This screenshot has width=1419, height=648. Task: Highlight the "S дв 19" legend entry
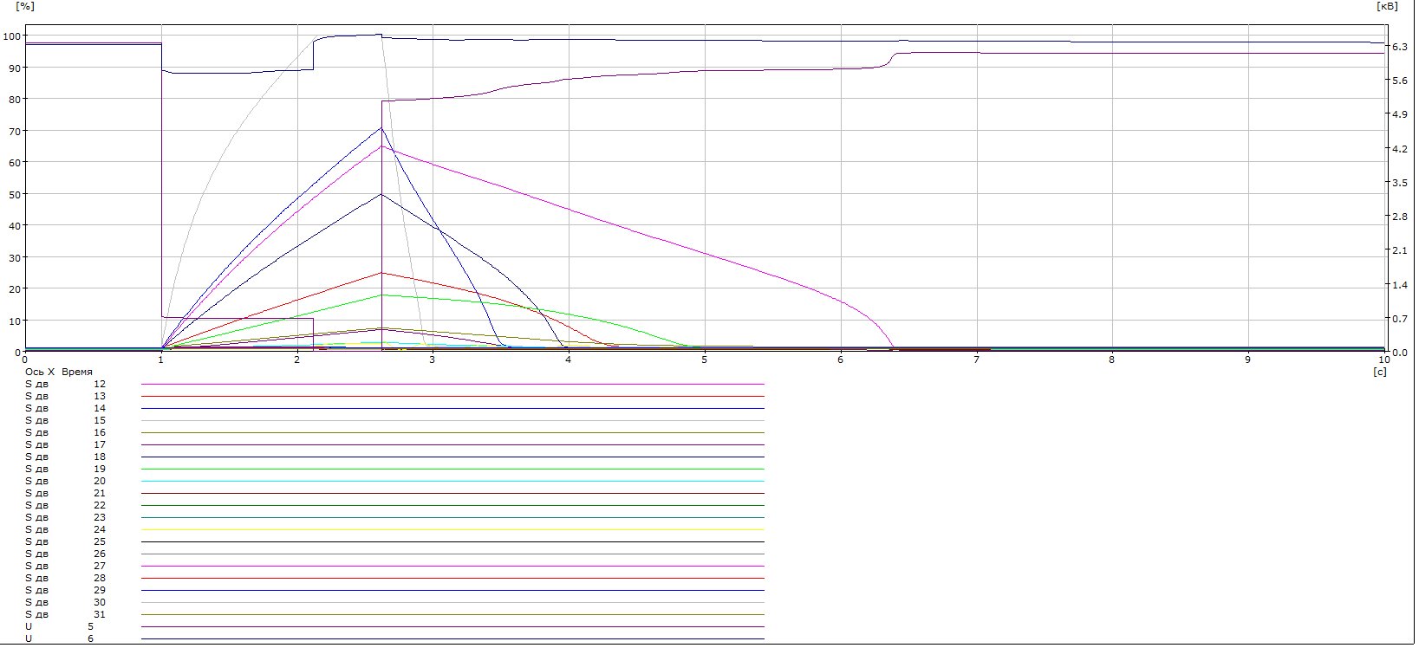tap(394, 469)
